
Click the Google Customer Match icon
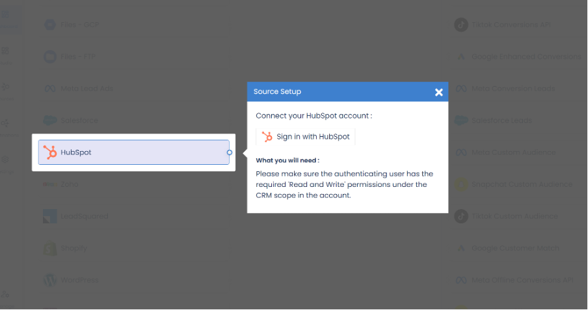pyautogui.click(x=461, y=248)
